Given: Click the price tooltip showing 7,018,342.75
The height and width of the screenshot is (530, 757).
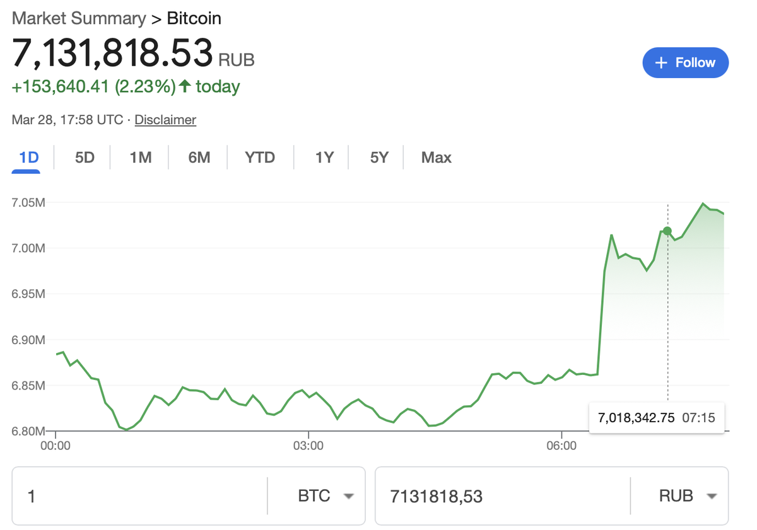Looking at the screenshot, I should [x=656, y=418].
